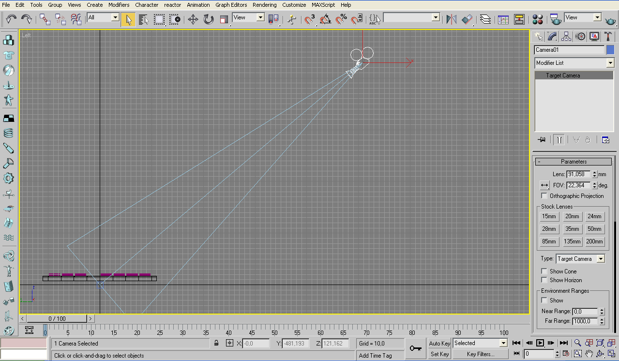This screenshot has height=361, width=619.
Task: Open the Graph Editors menu
Action: coord(231,5)
